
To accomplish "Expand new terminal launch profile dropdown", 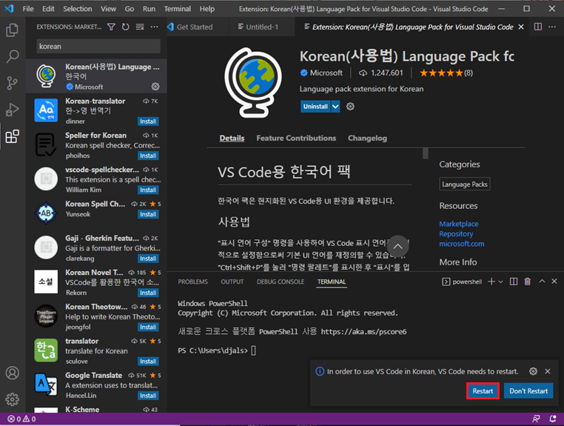I will [x=500, y=282].
